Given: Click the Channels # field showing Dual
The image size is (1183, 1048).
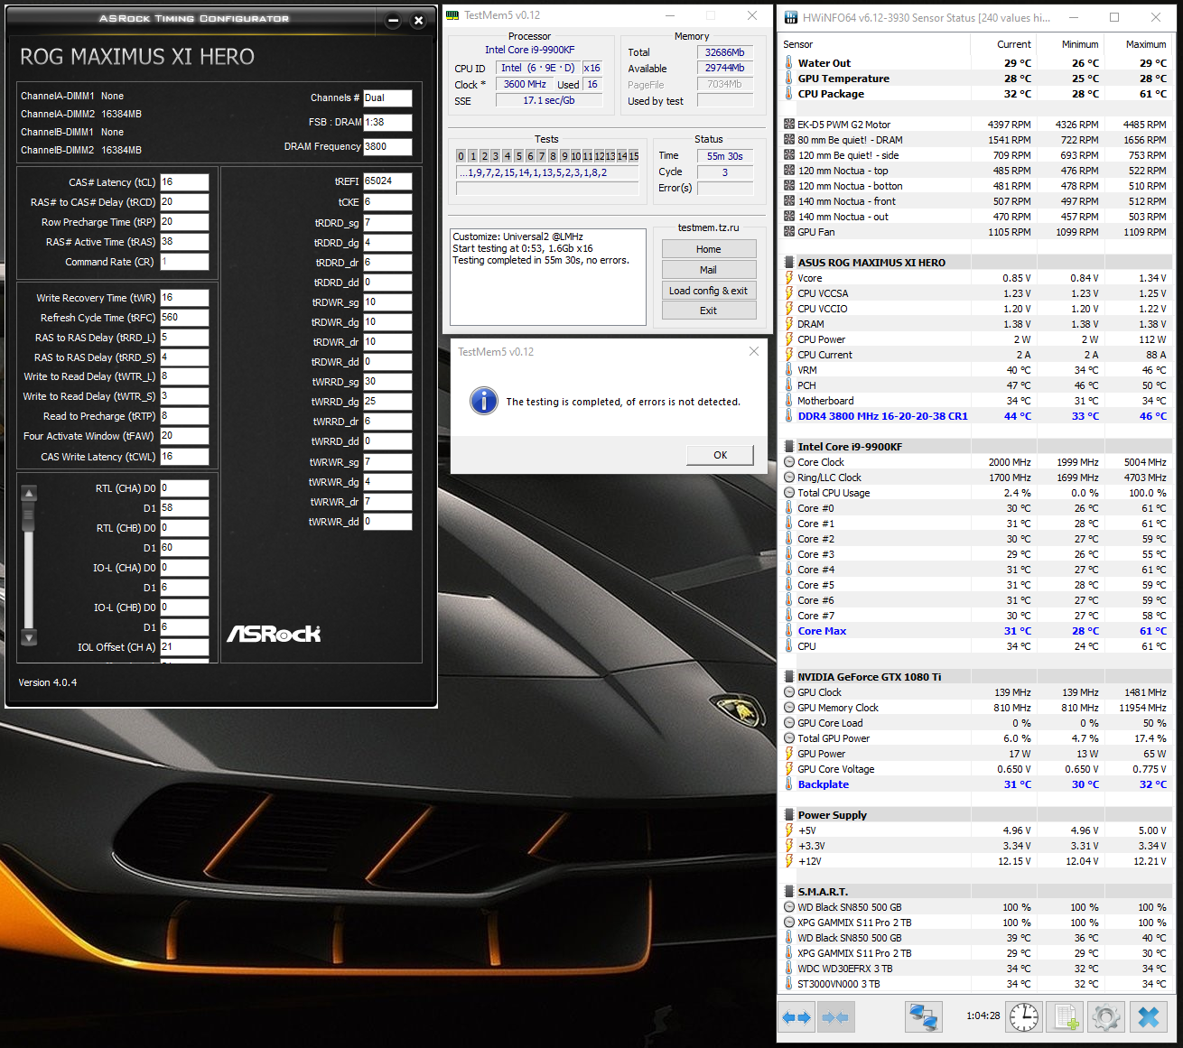Looking at the screenshot, I should (x=387, y=98).
